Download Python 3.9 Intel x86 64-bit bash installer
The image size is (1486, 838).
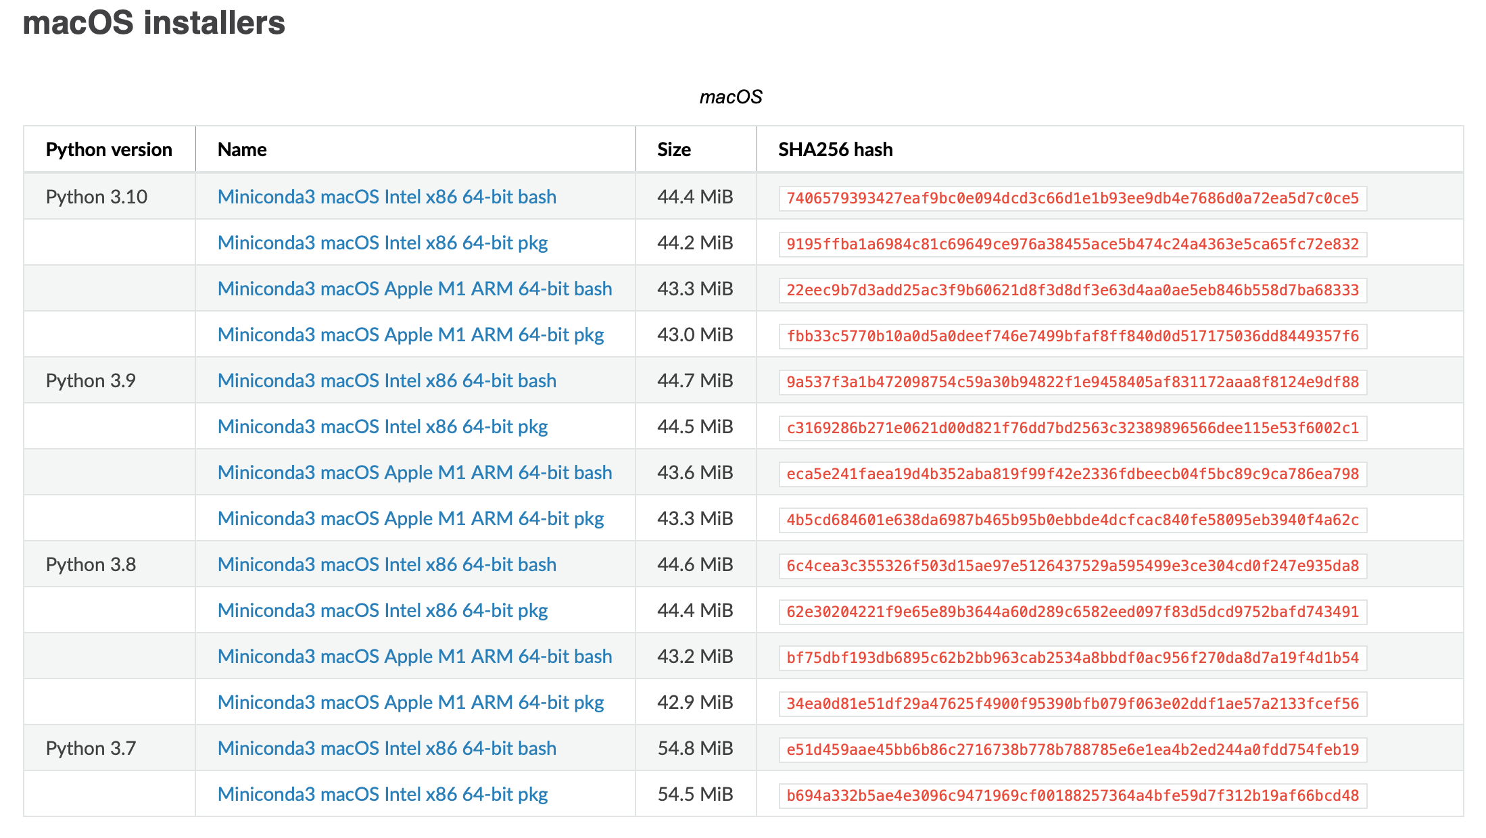[387, 380]
